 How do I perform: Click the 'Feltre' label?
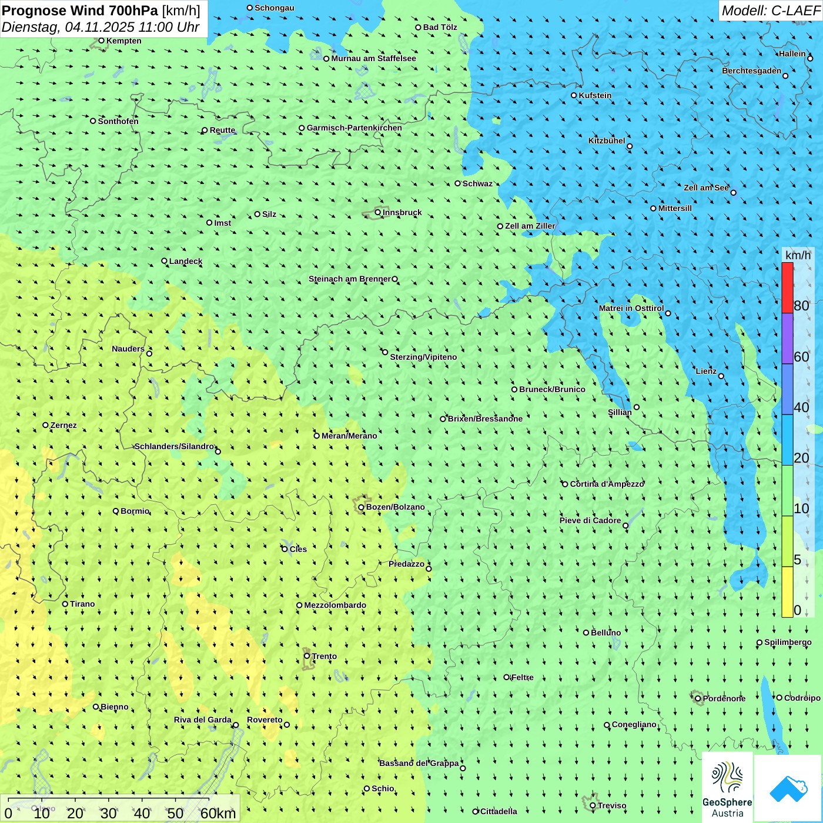pyautogui.click(x=523, y=677)
